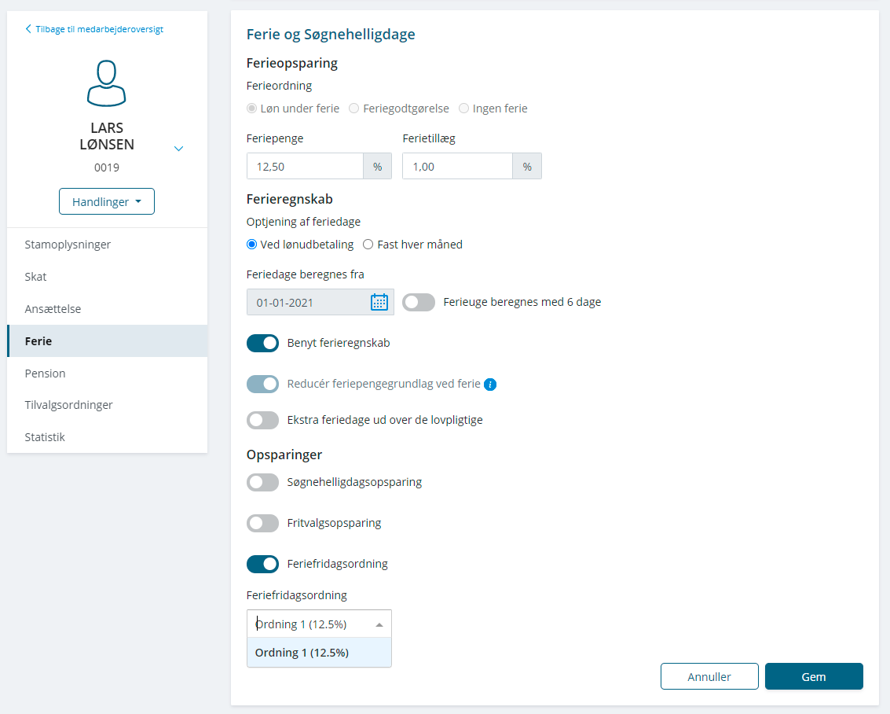Image resolution: width=890 pixels, height=714 pixels.
Task: Click the back arrow to medarbejderoversigt
Action: coord(29,29)
